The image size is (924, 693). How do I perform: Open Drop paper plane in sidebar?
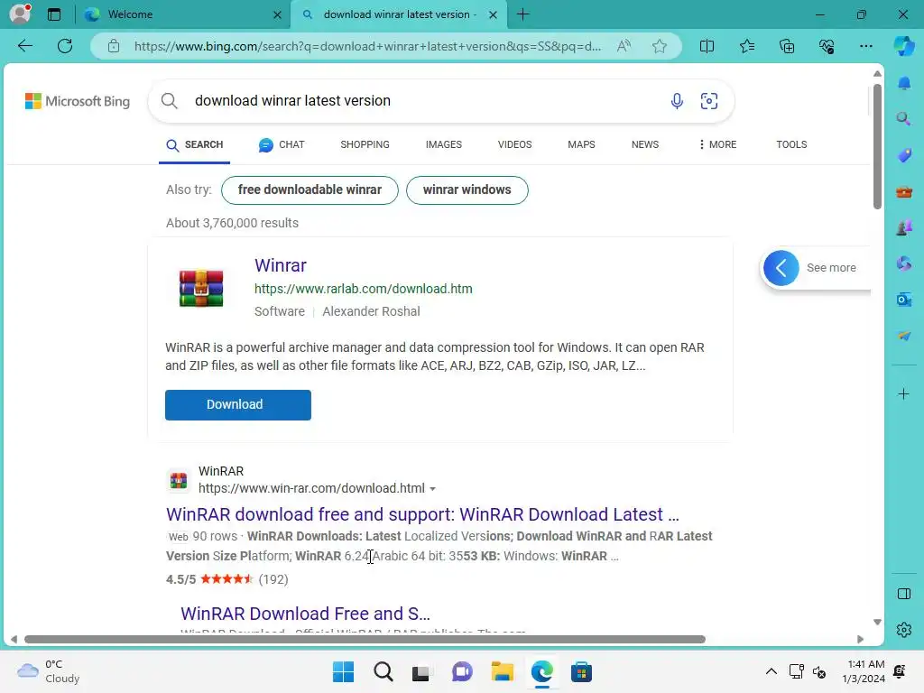904,336
